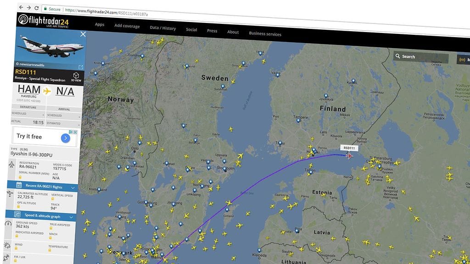This screenshot has height=264, width=470.
Task: Click the Flightradar24 radar logo
Action: [x=23, y=20]
